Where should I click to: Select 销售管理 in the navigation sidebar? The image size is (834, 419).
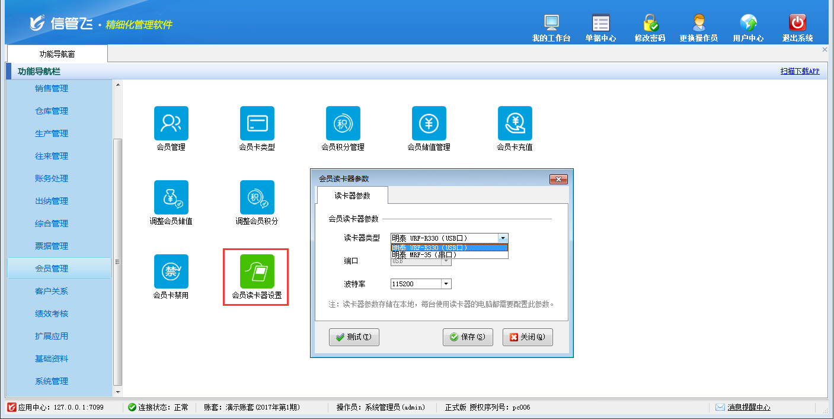(52, 89)
